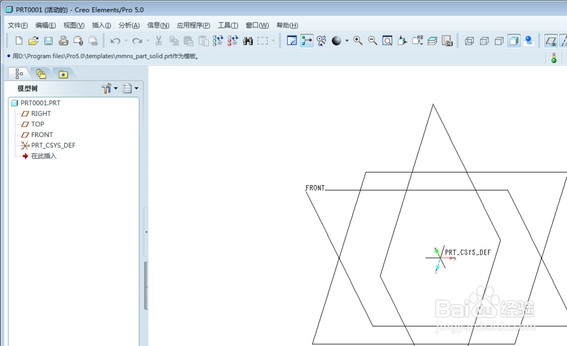Open the undo history dropdown arrow
The height and width of the screenshot is (346, 567).
126,41
